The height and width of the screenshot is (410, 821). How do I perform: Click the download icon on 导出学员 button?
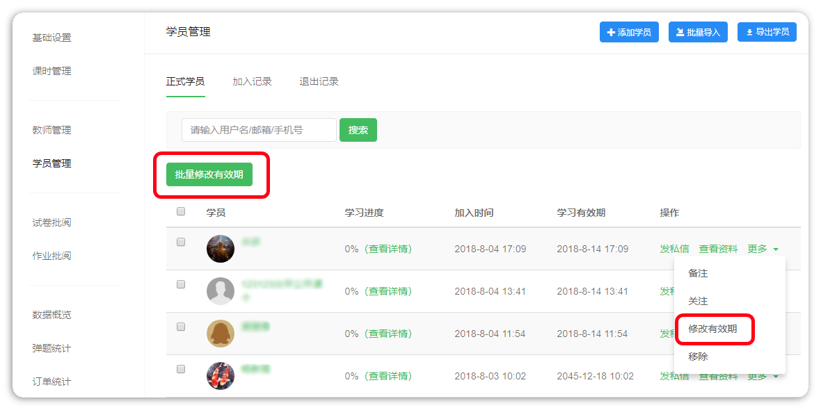749,33
